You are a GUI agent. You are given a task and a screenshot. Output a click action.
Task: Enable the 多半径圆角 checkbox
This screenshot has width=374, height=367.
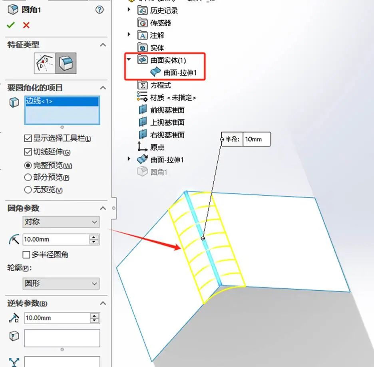pos(26,255)
